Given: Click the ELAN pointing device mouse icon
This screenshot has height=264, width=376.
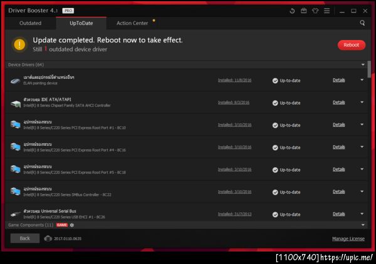Looking at the screenshot, I should [x=15, y=81].
